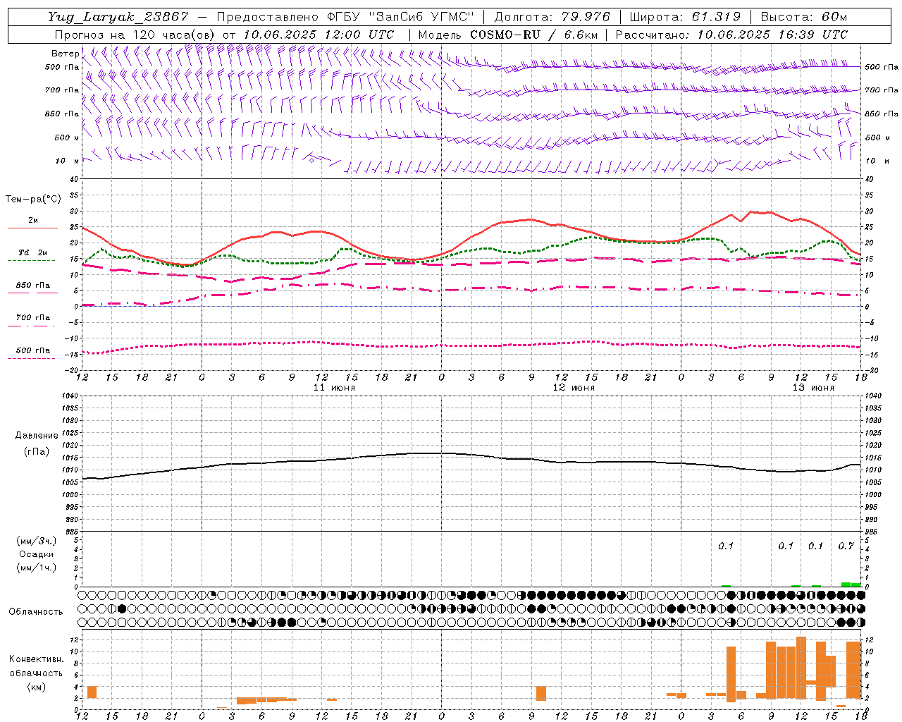902x722 pixels.
Task: Click the "Ветер" wind panel label
Action: tap(65, 54)
